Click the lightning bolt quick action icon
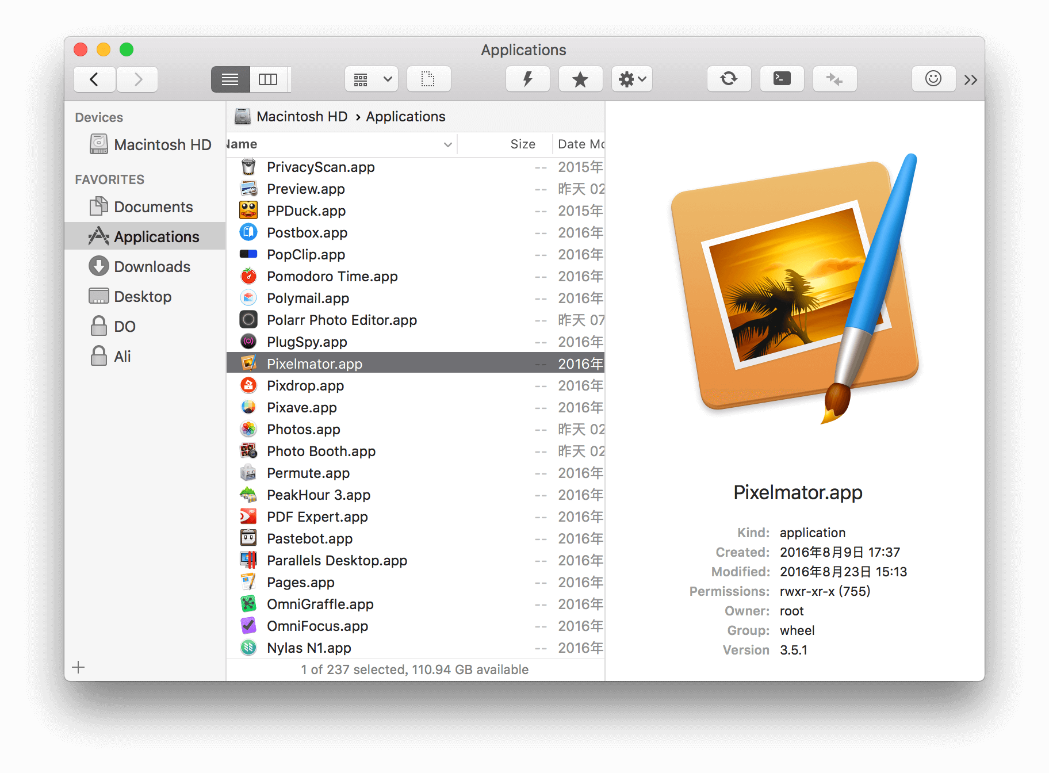The image size is (1049, 773). (x=527, y=79)
